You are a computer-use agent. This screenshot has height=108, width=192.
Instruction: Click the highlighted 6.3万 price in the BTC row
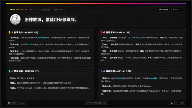[x=128, y=38]
